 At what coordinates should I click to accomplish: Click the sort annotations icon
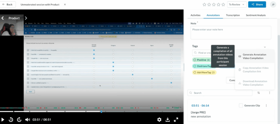pyautogui.click(x=258, y=93)
